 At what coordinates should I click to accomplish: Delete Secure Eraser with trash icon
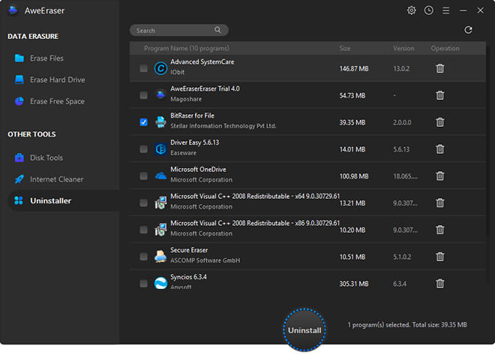point(439,257)
